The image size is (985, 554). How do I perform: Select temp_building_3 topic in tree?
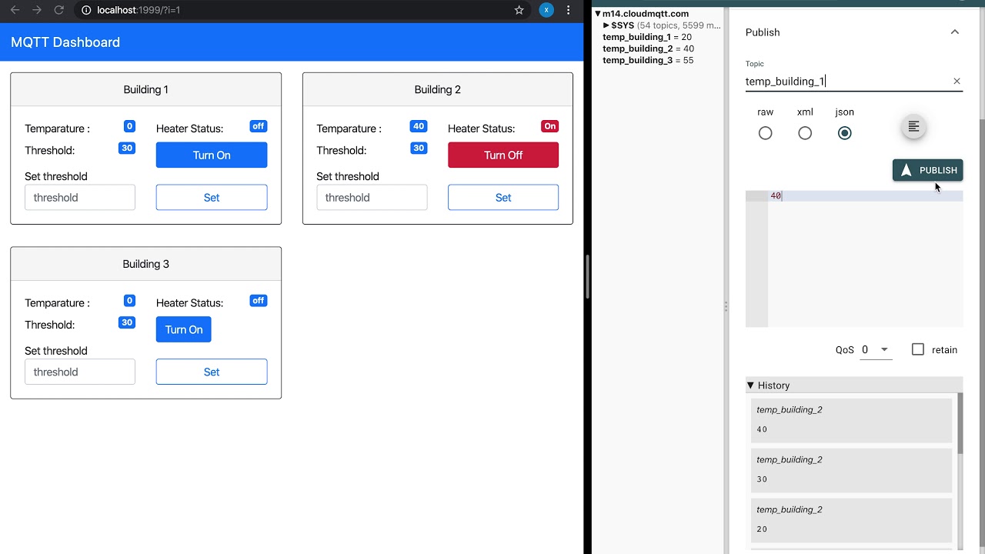tap(648, 60)
